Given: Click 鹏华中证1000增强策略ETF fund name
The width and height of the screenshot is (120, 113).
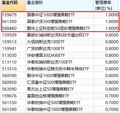Looking at the screenshot, I should coord(51,76).
